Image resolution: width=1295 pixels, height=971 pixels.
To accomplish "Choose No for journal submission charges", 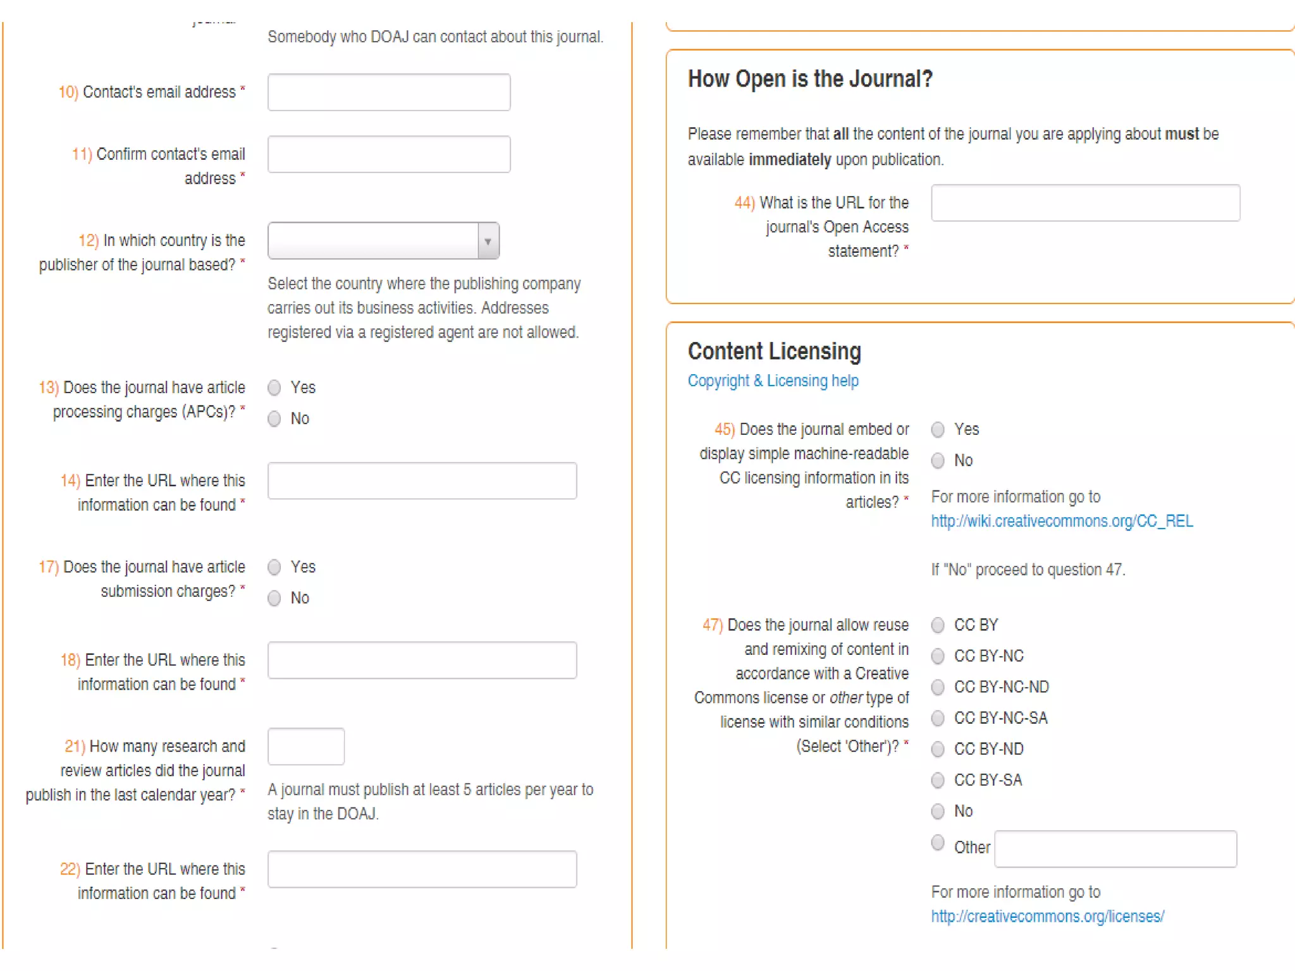I will [x=274, y=598].
